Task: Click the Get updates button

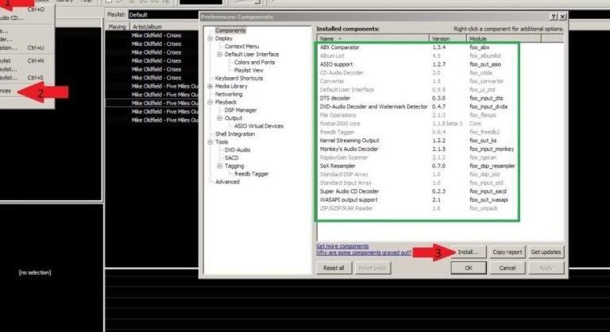Action: [546, 253]
